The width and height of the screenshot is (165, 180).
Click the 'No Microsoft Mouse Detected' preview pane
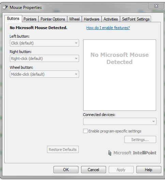click(120, 75)
